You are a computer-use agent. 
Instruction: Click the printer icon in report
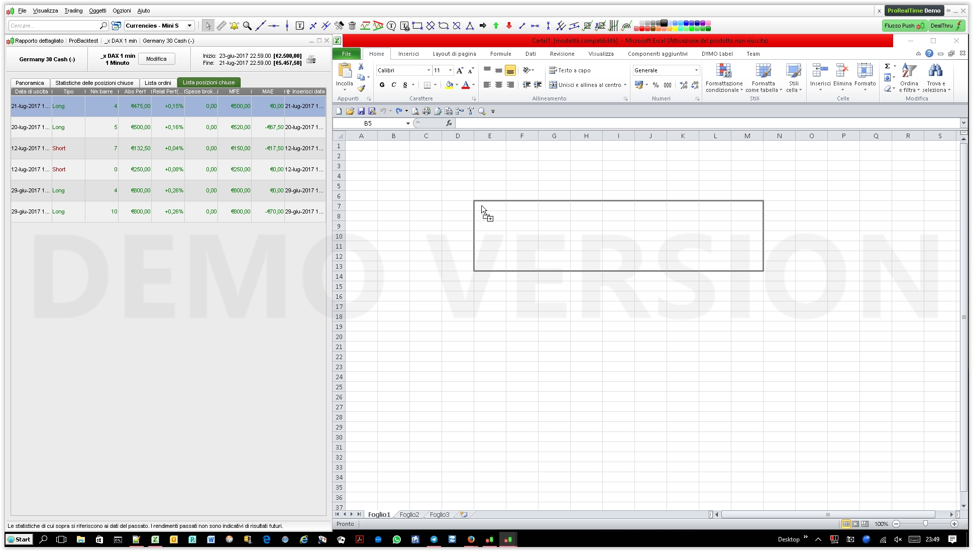[311, 59]
